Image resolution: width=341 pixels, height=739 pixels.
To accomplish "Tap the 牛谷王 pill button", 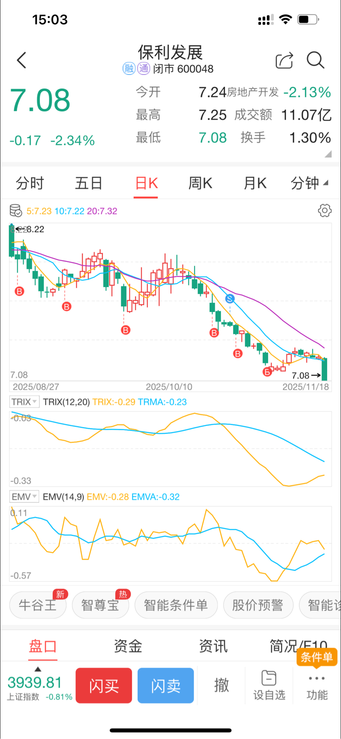I will (38, 605).
